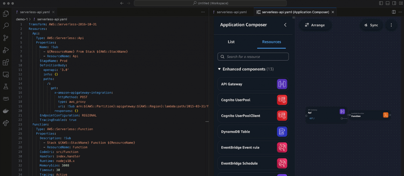Screen dimensions: 404x176
Task: Switch to the Resources tab
Action: (x=271, y=42)
